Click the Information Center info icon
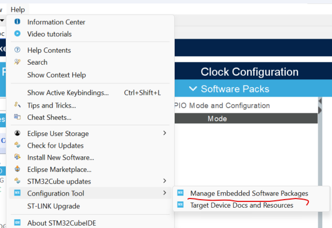Image resolution: width=332 pixels, height=228 pixels. coord(17,21)
